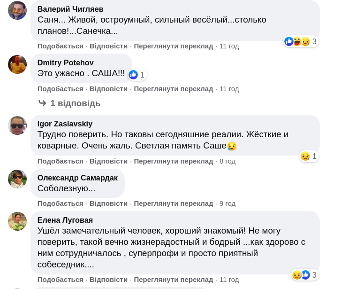Open like reaction count on Dmitry Potehov's comment
The width and height of the screenshot is (341, 289).
pos(137,75)
